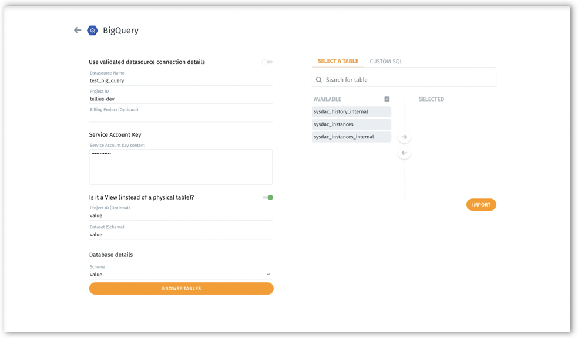Viewport: 578px width, 338px height.
Task: Choose the sysdac_instances_internal table
Action: (351, 137)
